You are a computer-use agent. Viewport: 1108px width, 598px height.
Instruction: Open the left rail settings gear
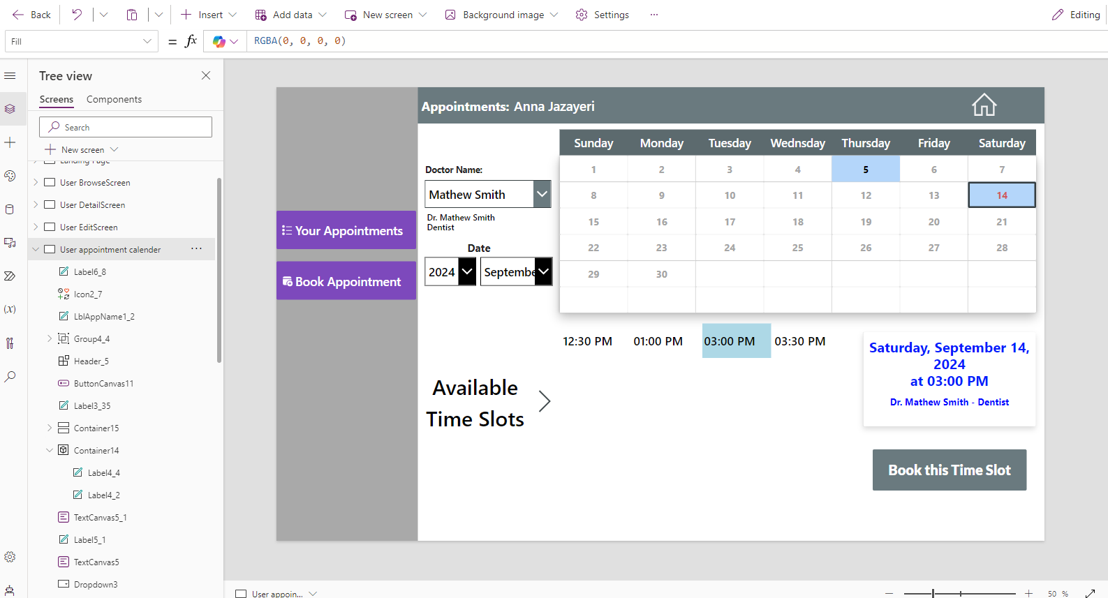point(10,557)
